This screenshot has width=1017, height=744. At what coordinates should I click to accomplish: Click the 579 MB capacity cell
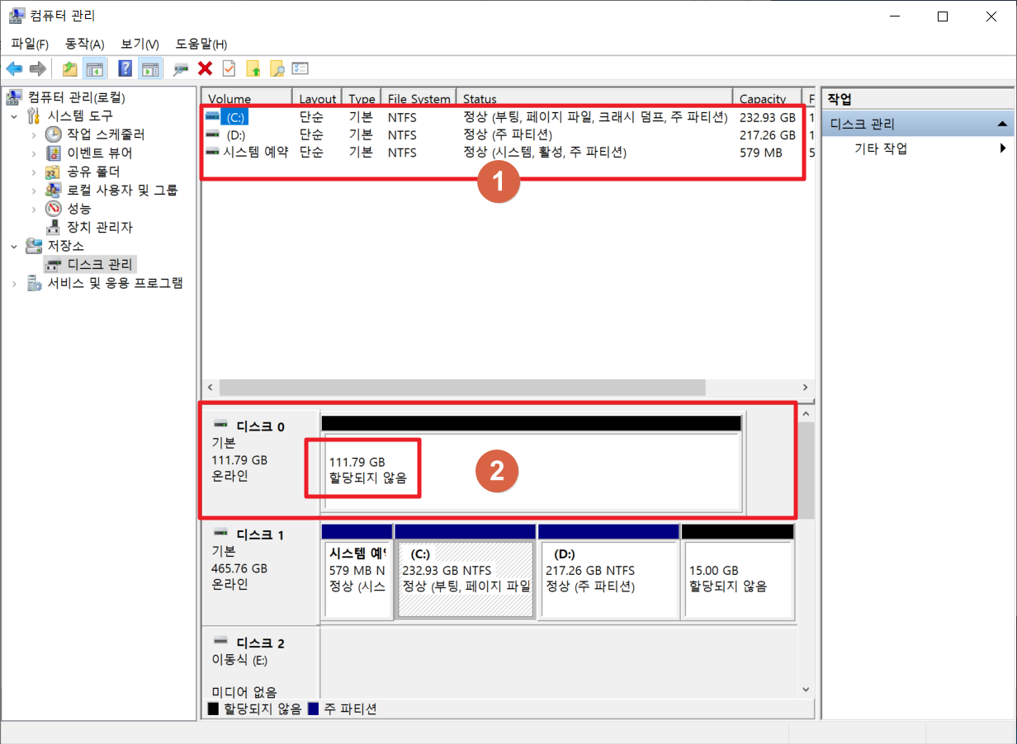[761, 153]
